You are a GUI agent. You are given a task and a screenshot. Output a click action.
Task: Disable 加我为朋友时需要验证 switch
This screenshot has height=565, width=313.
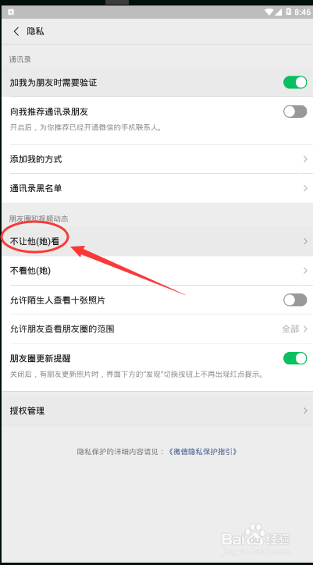295,83
